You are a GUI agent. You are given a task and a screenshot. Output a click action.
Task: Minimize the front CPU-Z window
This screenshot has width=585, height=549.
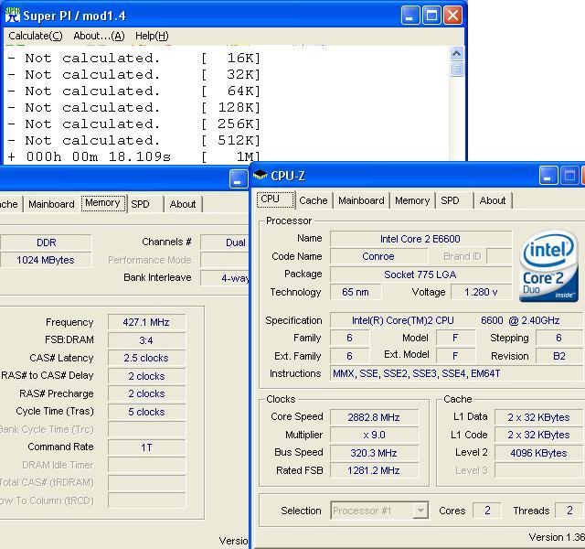point(548,176)
